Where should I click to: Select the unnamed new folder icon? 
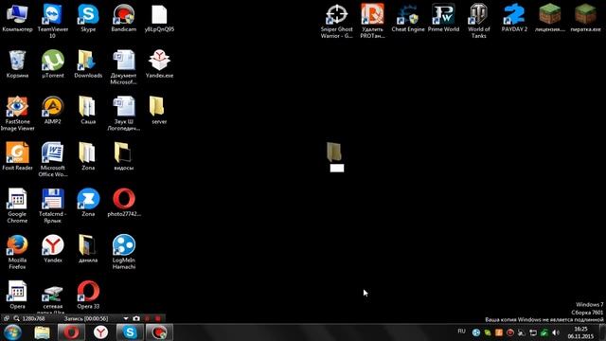pyautogui.click(x=334, y=152)
